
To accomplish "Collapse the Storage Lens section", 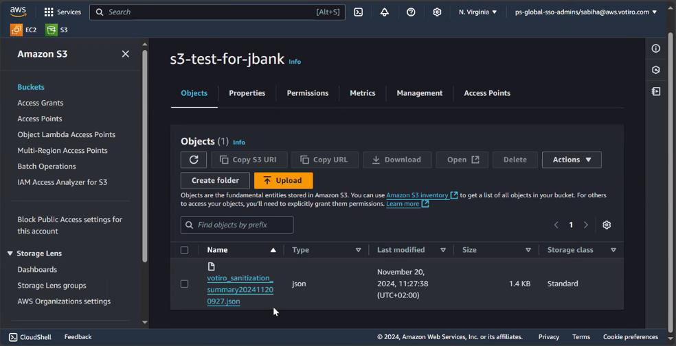I will click(x=10, y=254).
